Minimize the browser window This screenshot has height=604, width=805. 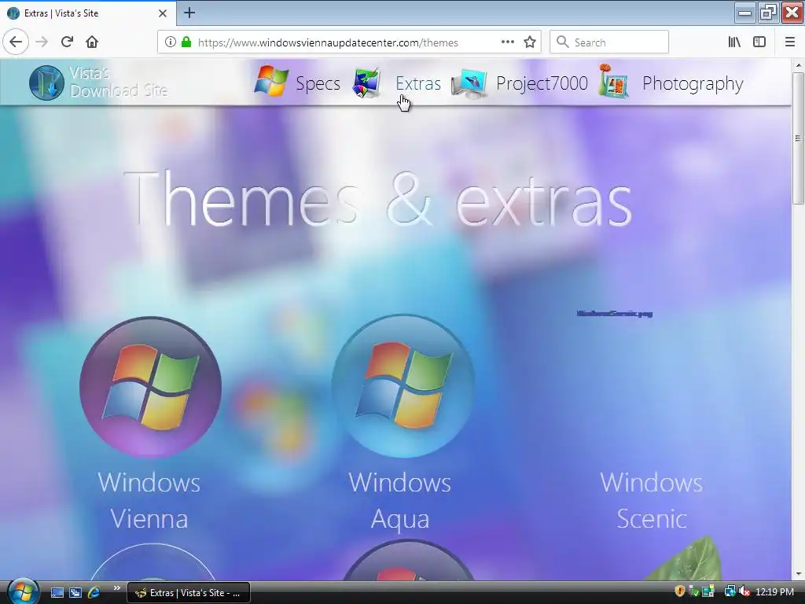(744, 13)
